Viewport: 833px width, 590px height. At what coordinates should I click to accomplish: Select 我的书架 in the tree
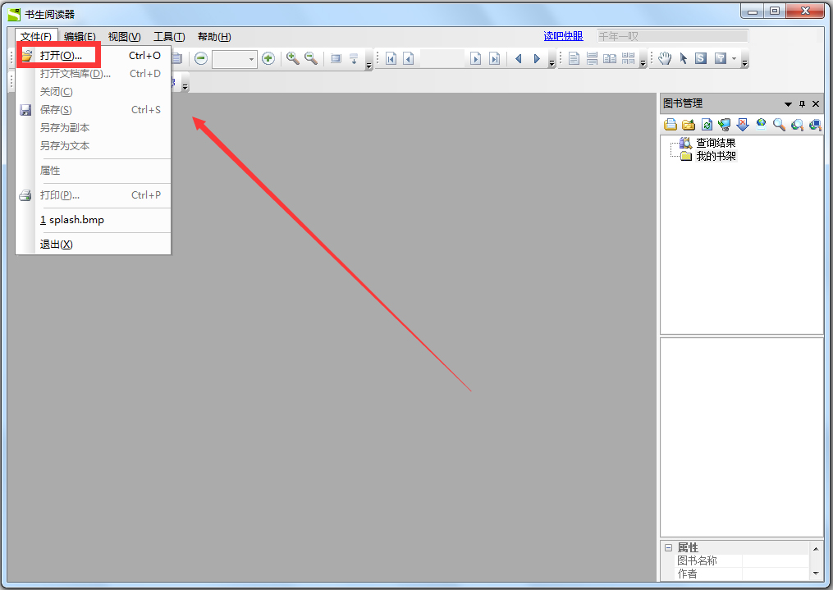[715, 156]
